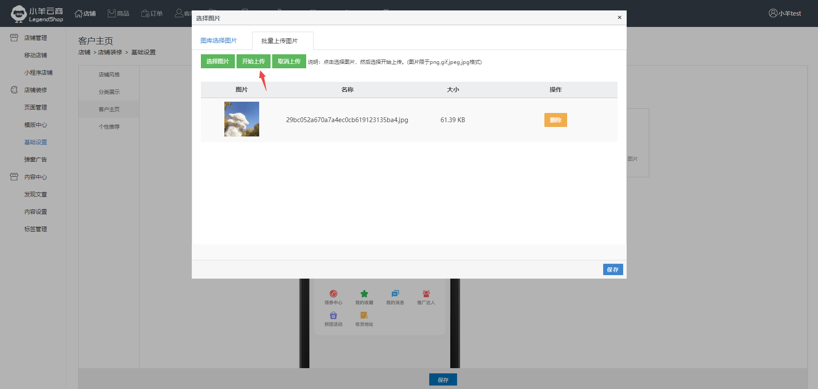Click the 收货地址 address icon
Image resolution: width=818 pixels, height=389 pixels.
[364, 316]
